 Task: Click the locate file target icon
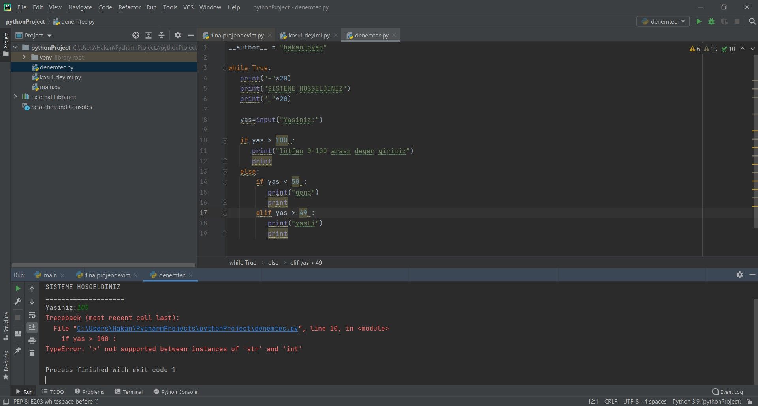pos(136,36)
